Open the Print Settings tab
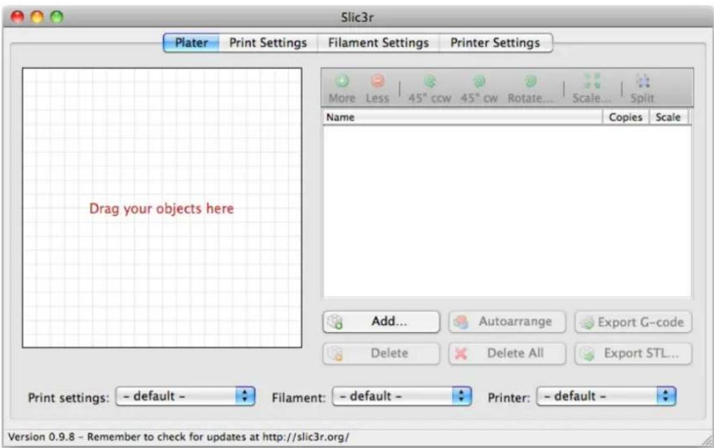Screen dimensions: 714x448 pos(268,42)
